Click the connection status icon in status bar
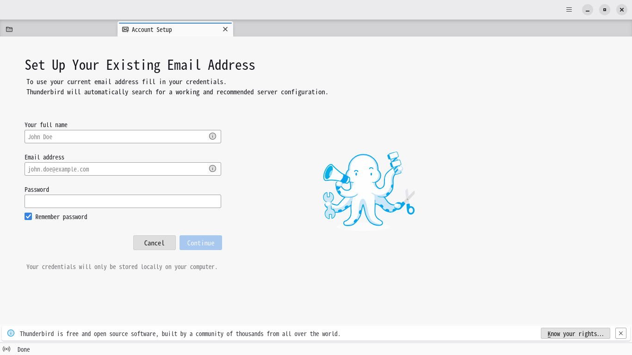Image resolution: width=632 pixels, height=355 pixels. click(6, 349)
